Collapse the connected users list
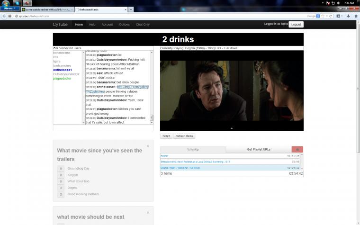 [x=54, y=48]
